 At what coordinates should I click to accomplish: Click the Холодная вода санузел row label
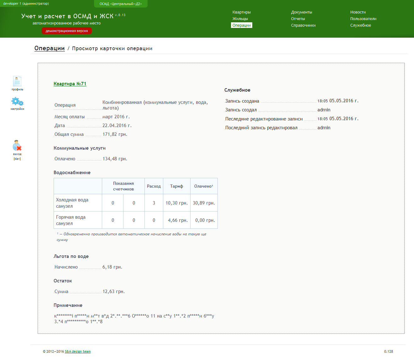[72, 203]
